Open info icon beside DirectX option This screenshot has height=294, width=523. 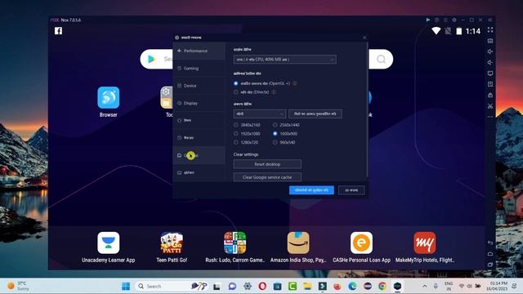274,92
